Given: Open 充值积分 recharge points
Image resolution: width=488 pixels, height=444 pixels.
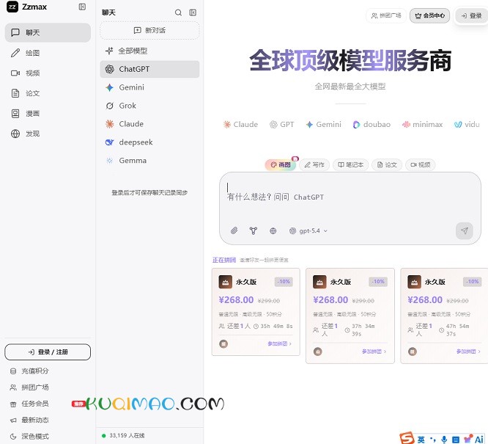Looking at the screenshot, I should pyautogui.click(x=30, y=371).
